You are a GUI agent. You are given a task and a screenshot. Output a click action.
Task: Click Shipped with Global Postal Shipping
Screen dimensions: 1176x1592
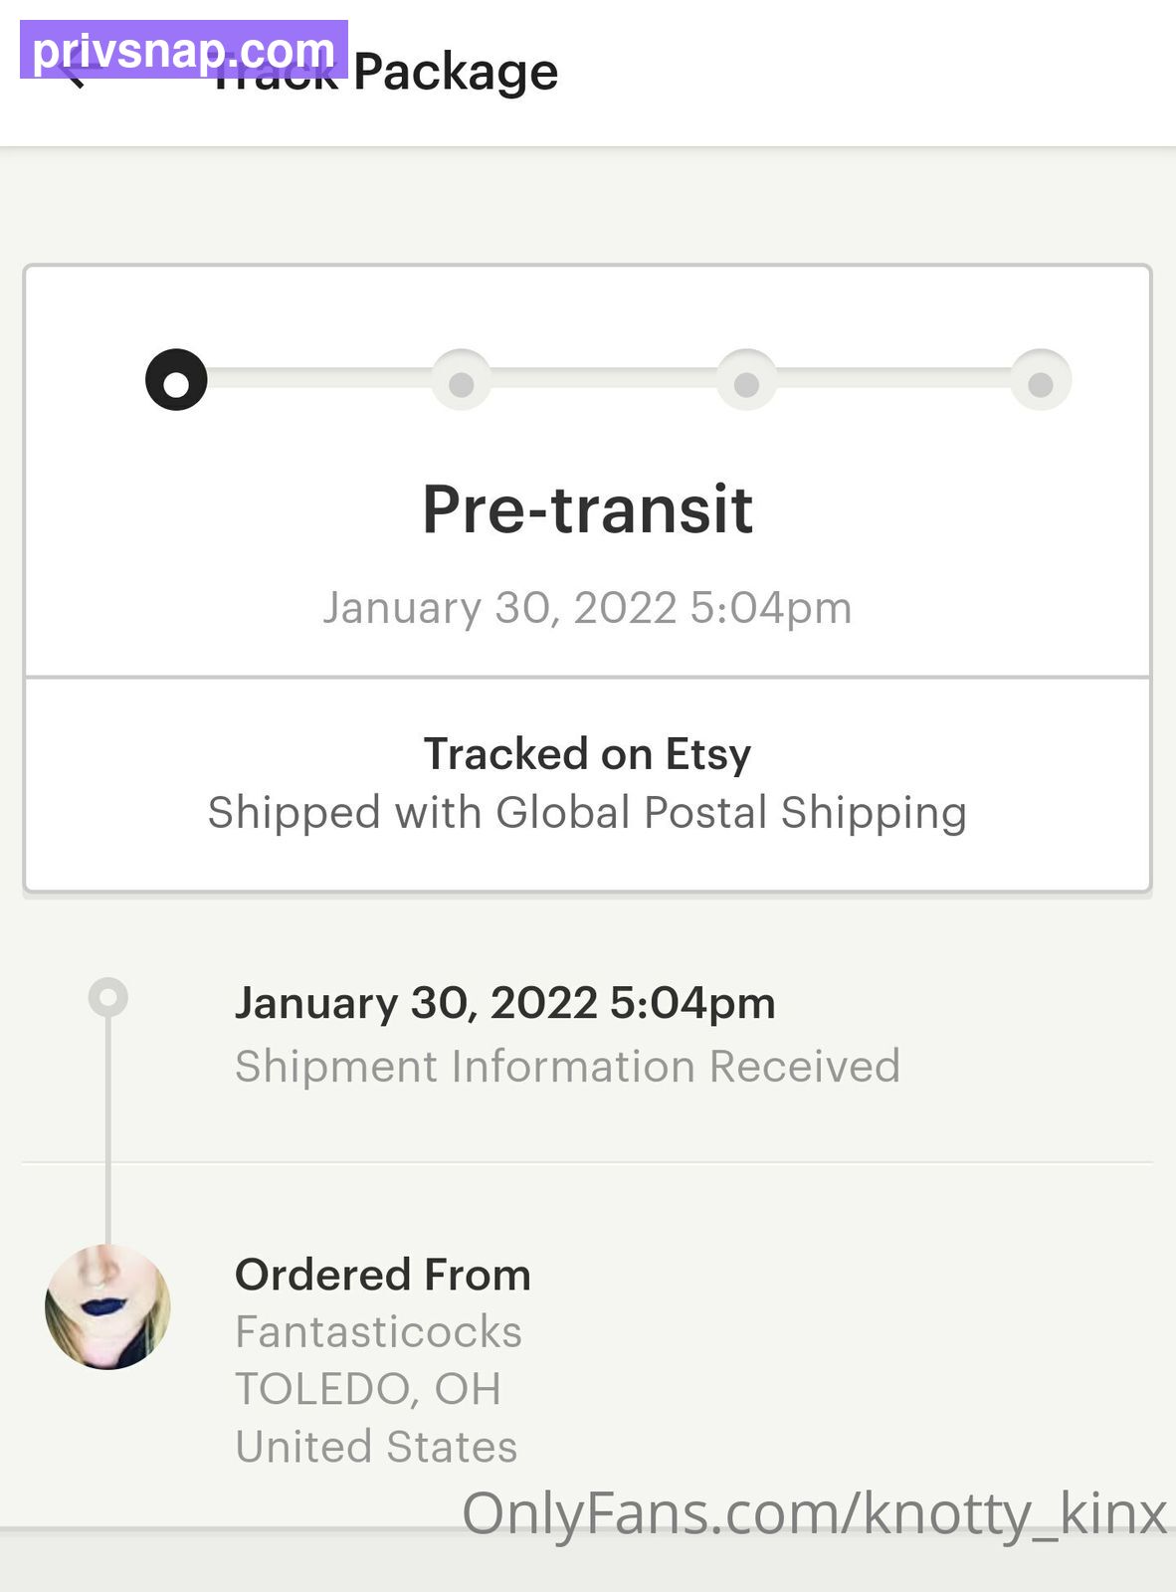click(587, 812)
